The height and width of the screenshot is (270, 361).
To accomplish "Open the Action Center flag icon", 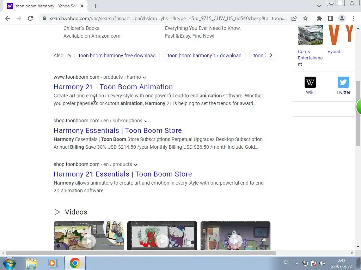I will point(313,263).
